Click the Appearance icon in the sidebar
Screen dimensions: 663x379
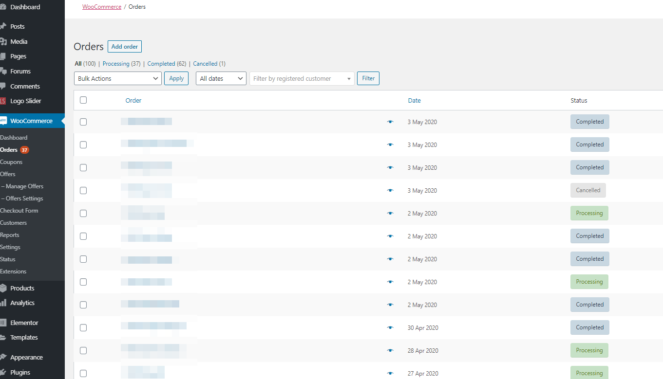[x=6, y=357]
